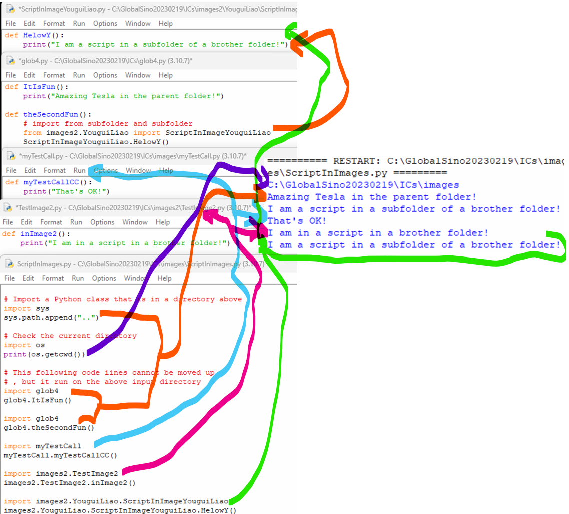The image size is (569, 514).
Task: Open the Edit menu in ScriptInImageYouguiLiao.py window
Action: click(x=29, y=23)
